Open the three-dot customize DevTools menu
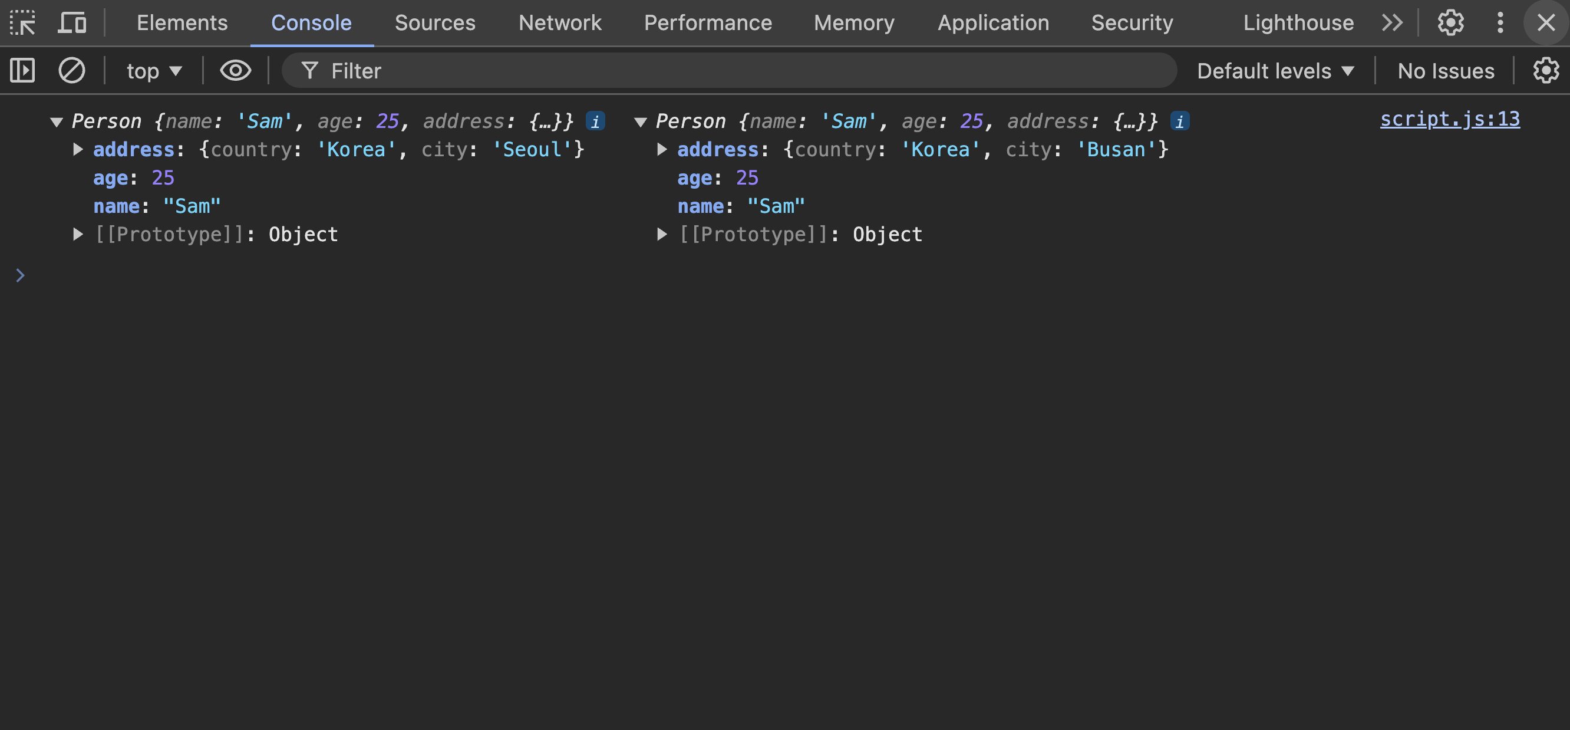This screenshot has width=1570, height=730. click(x=1500, y=22)
